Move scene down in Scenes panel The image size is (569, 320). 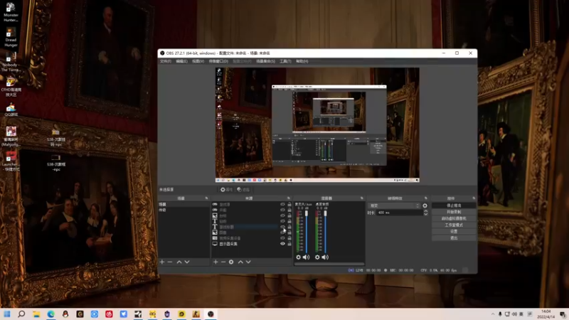187,262
